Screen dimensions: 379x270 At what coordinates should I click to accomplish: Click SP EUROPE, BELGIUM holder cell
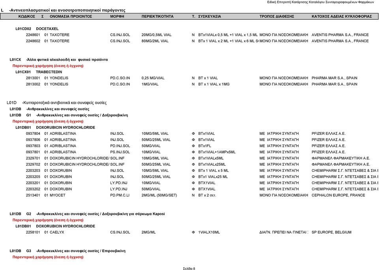331,233
